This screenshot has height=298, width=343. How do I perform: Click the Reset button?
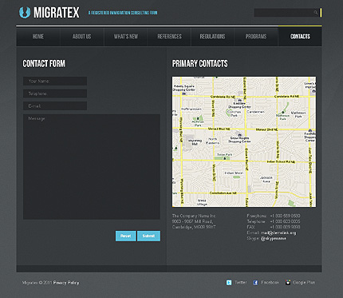pyautogui.click(x=126, y=236)
